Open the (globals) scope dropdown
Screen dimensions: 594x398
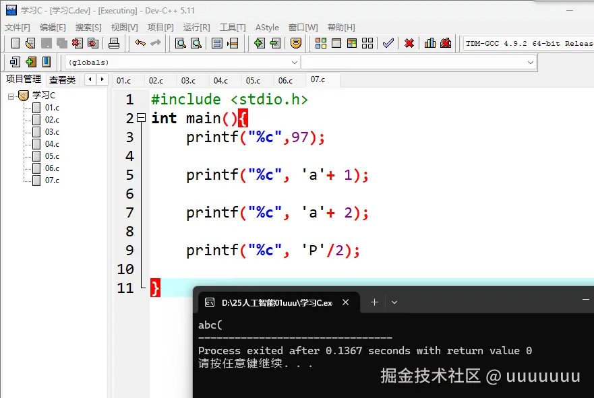click(183, 63)
